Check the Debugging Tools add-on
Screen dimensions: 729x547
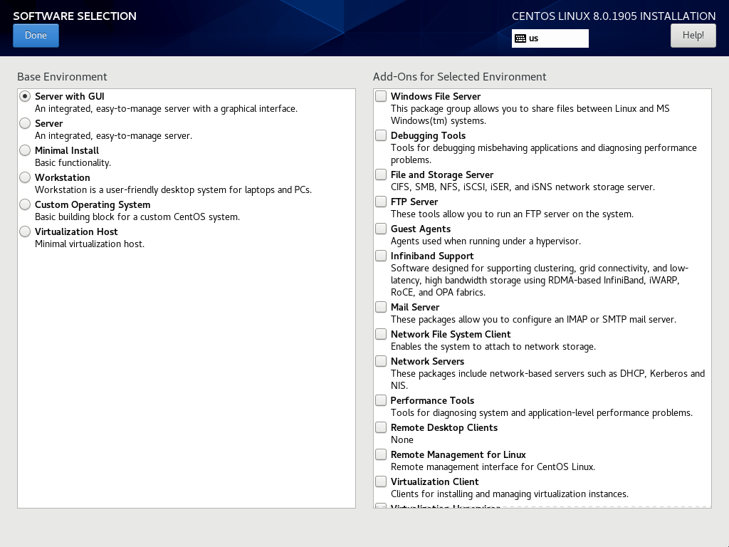point(382,135)
